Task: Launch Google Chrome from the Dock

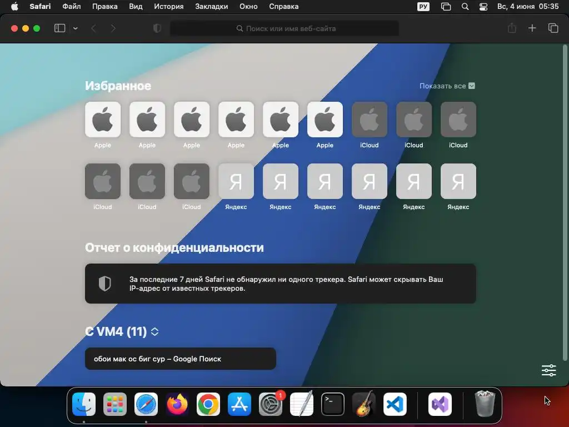Action: coord(208,404)
